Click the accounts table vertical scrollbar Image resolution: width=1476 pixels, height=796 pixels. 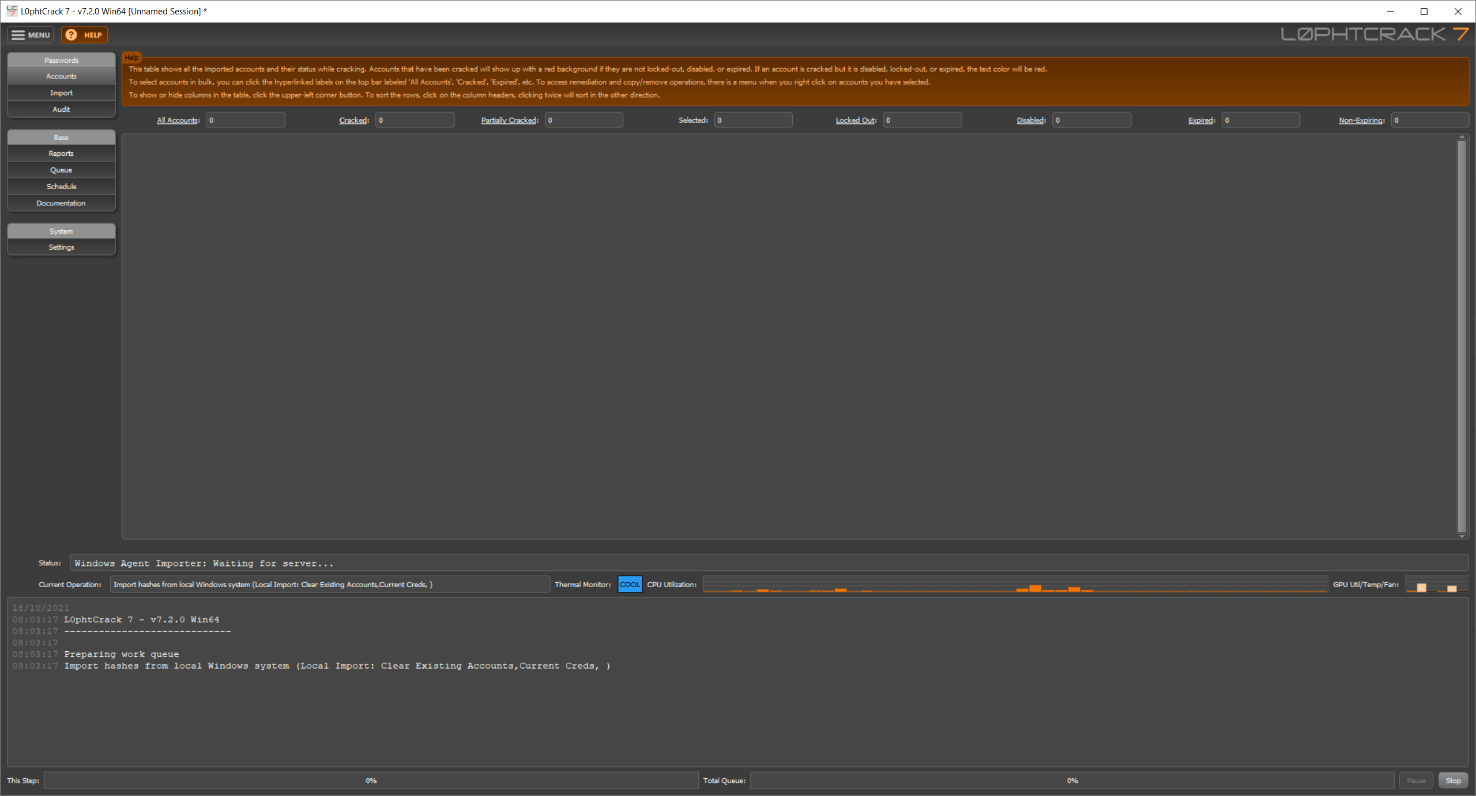click(1462, 336)
